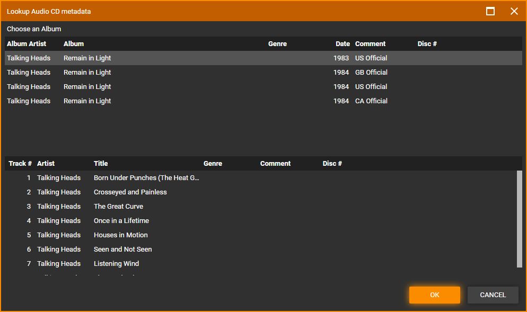Select The Great Curve track row
527x312 pixels.
click(118, 207)
